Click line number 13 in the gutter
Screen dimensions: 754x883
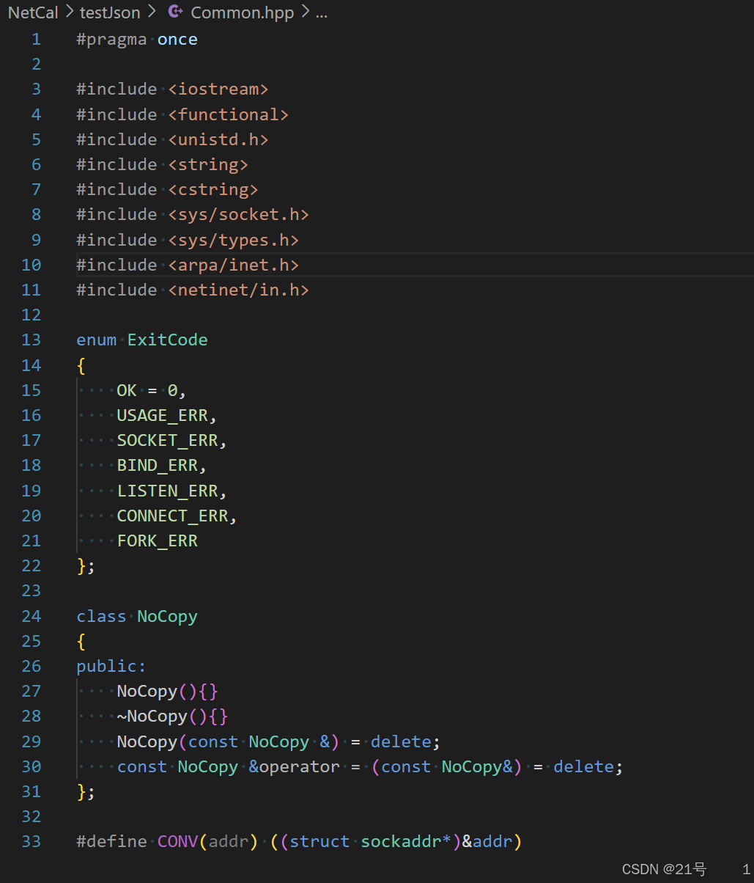(x=31, y=340)
